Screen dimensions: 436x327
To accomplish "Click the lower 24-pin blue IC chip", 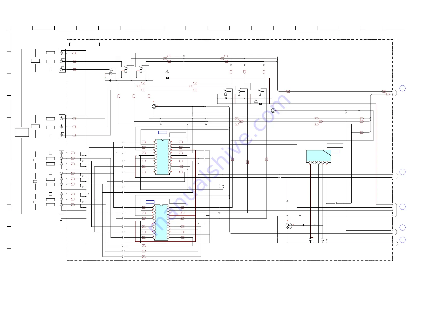I will (x=161, y=223).
